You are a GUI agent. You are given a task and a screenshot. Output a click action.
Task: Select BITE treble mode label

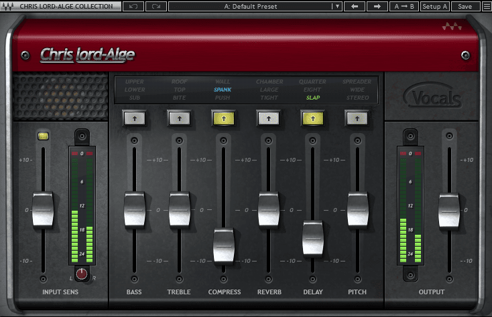[x=180, y=98]
